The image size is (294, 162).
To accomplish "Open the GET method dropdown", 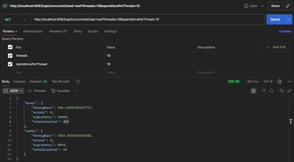I will click(x=15, y=19).
